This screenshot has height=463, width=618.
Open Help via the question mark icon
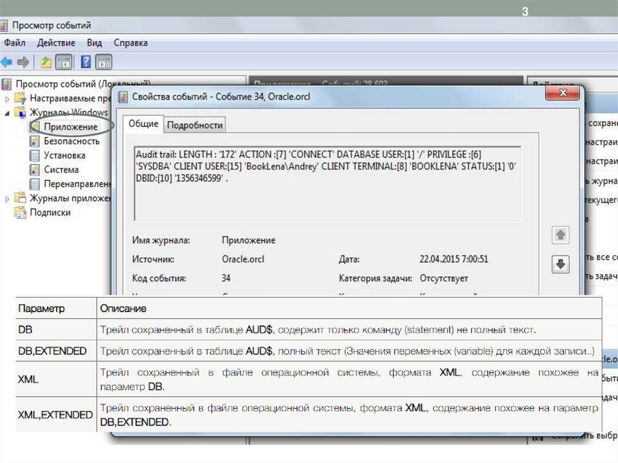point(86,62)
